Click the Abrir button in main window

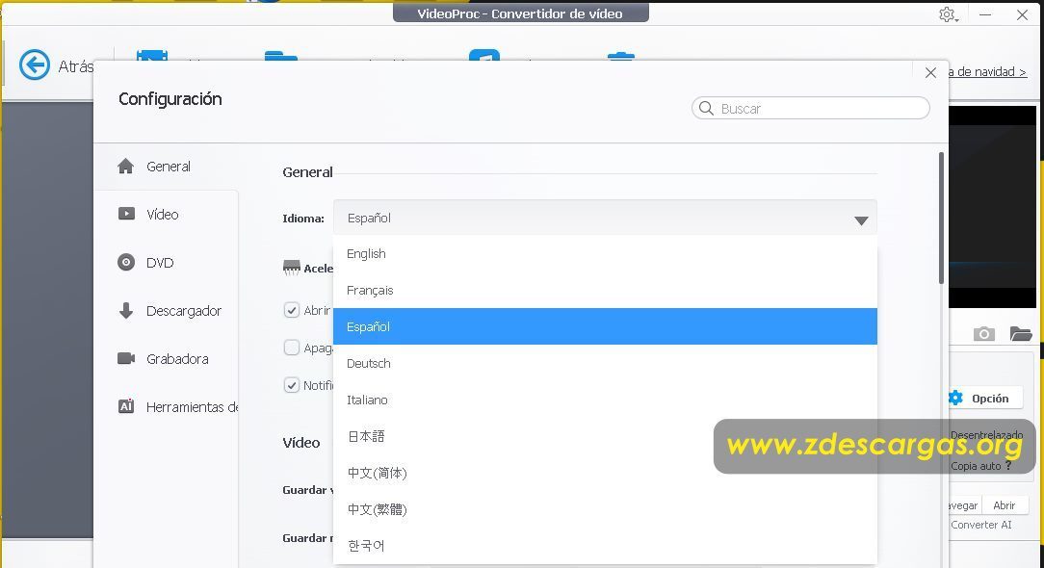click(x=1005, y=505)
